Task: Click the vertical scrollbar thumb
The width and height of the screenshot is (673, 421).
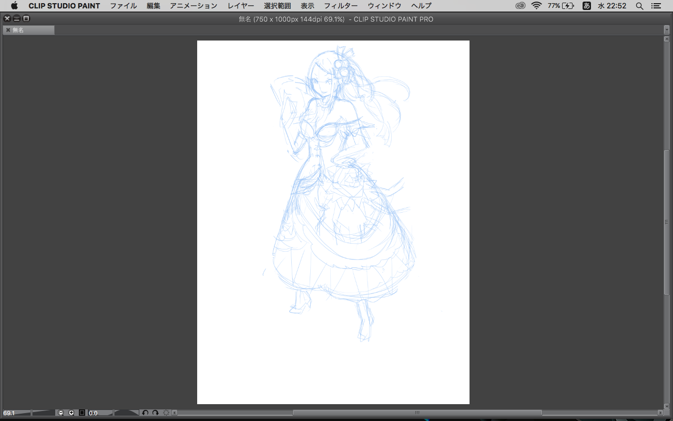Action: pyautogui.click(x=667, y=221)
